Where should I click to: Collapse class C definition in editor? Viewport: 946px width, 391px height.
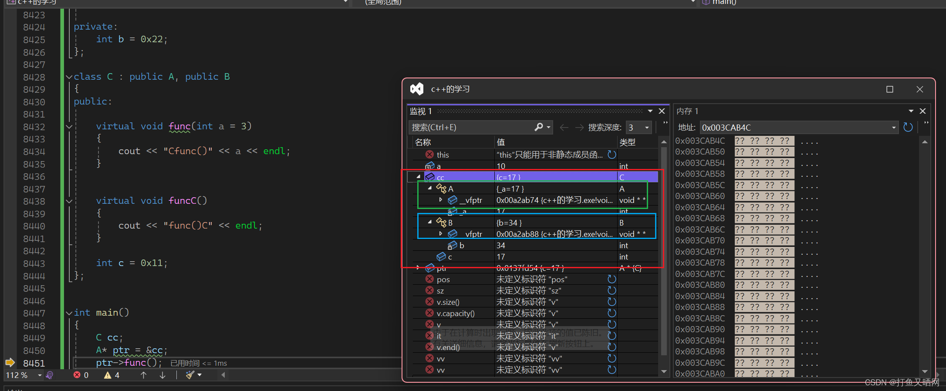pos(69,77)
